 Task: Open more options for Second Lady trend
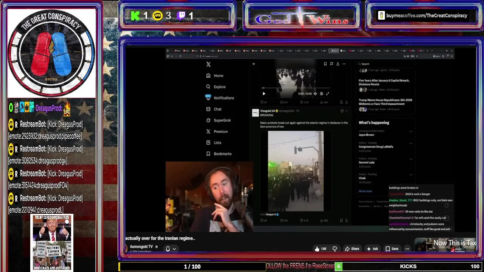pos(411,159)
